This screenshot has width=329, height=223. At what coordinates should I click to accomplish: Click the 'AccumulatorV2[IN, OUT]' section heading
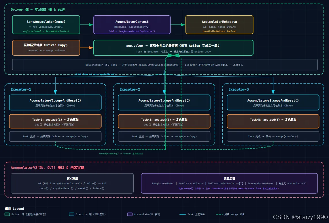(48, 168)
